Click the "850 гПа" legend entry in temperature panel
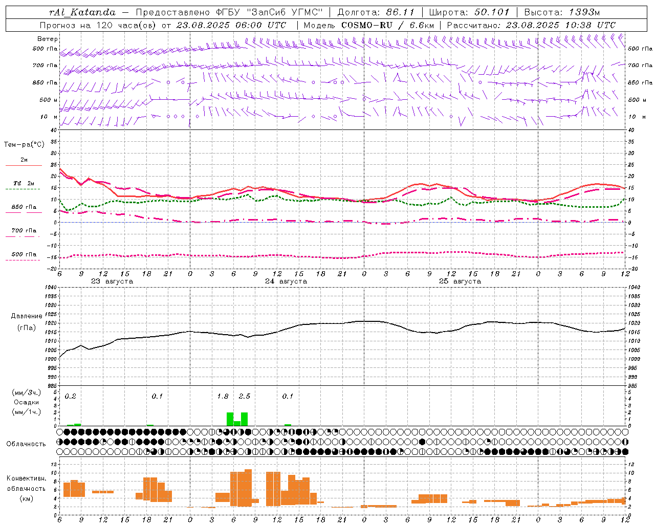 coord(24,207)
